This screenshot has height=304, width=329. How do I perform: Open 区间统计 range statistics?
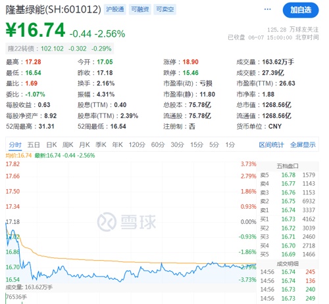272,145
